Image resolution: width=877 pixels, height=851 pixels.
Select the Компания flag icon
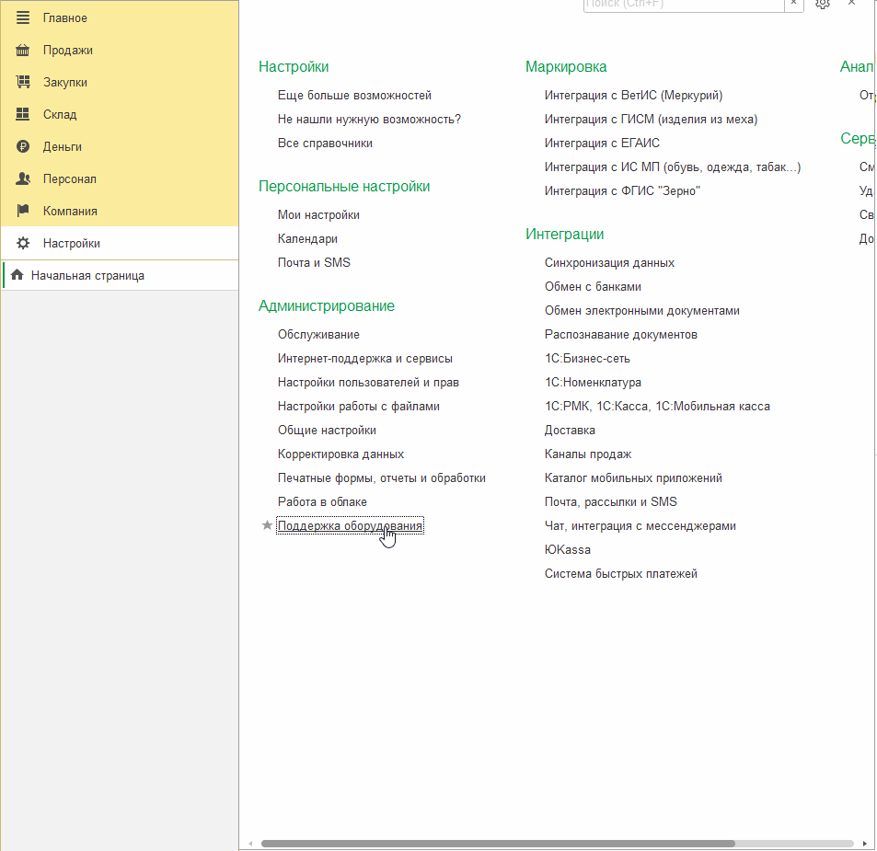(23, 212)
